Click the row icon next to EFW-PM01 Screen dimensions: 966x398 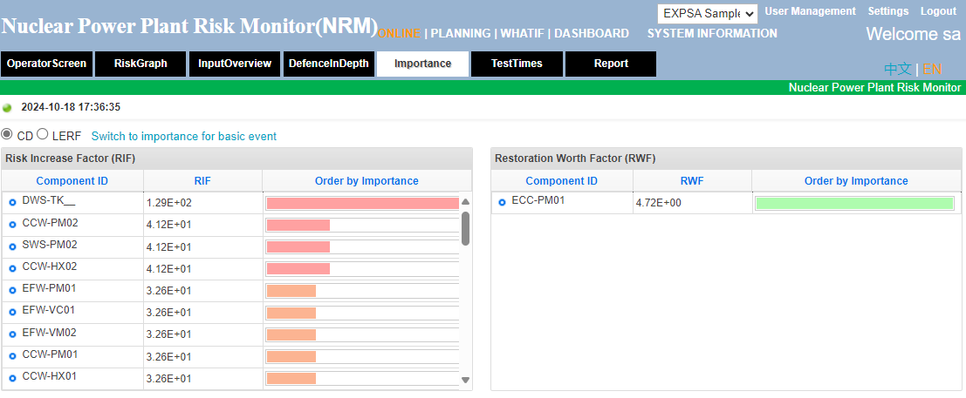tap(12, 290)
